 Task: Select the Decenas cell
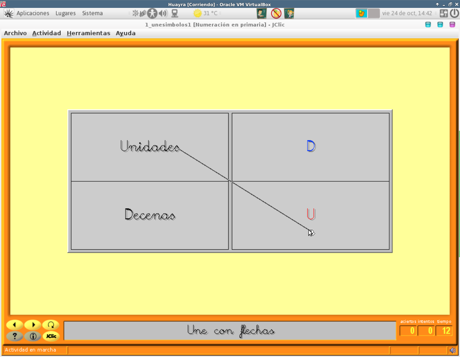pos(150,215)
